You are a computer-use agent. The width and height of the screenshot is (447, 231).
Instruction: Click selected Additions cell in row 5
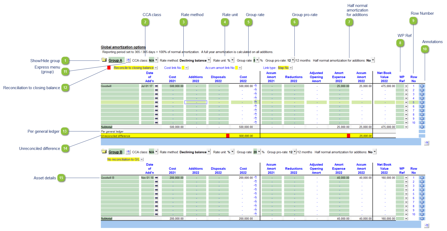click(196, 103)
